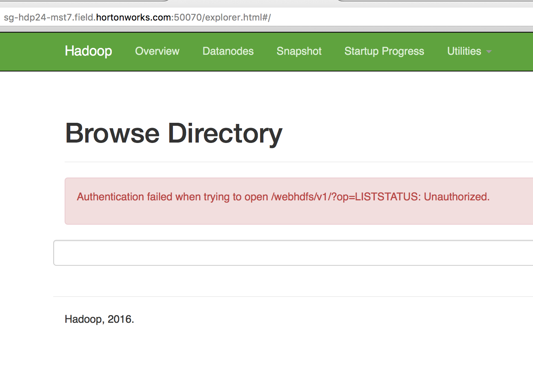Click the caret arrow beside Utilities
Image resolution: width=533 pixels, height=368 pixels.
(x=489, y=52)
